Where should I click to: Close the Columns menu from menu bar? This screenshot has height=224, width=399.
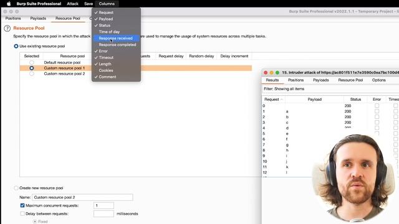pyautogui.click(x=107, y=4)
